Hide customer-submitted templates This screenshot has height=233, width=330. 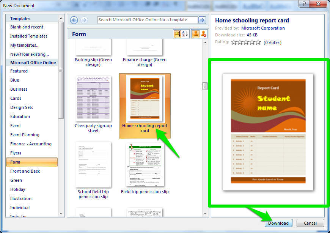pos(204,34)
